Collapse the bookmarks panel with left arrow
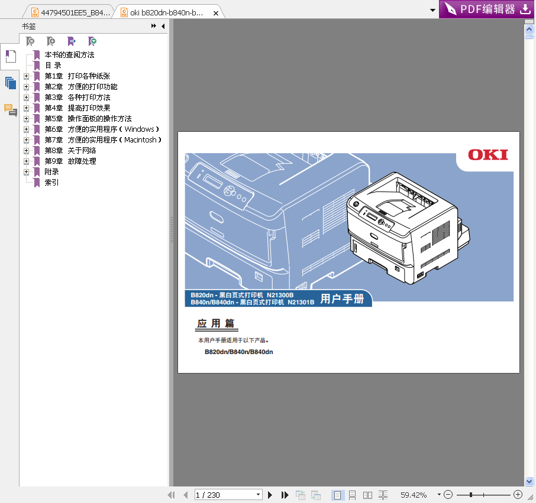Image resolution: width=536 pixels, height=503 pixels. click(x=163, y=26)
